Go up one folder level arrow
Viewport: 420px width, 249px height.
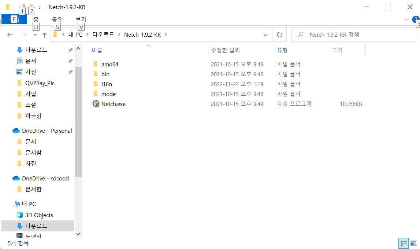click(44, 35)
